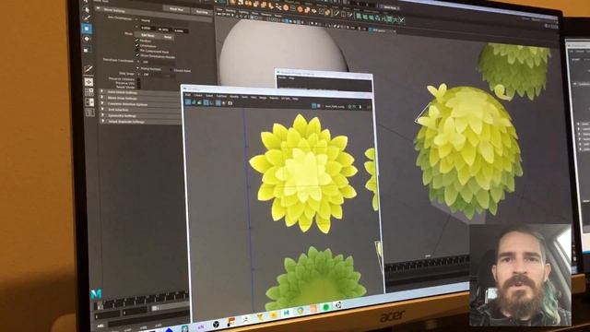This screenshot has height=332, width=590.
Task: Click the last-used tool icon with pen
Action: pyautogui.click(x=88, y=69)
